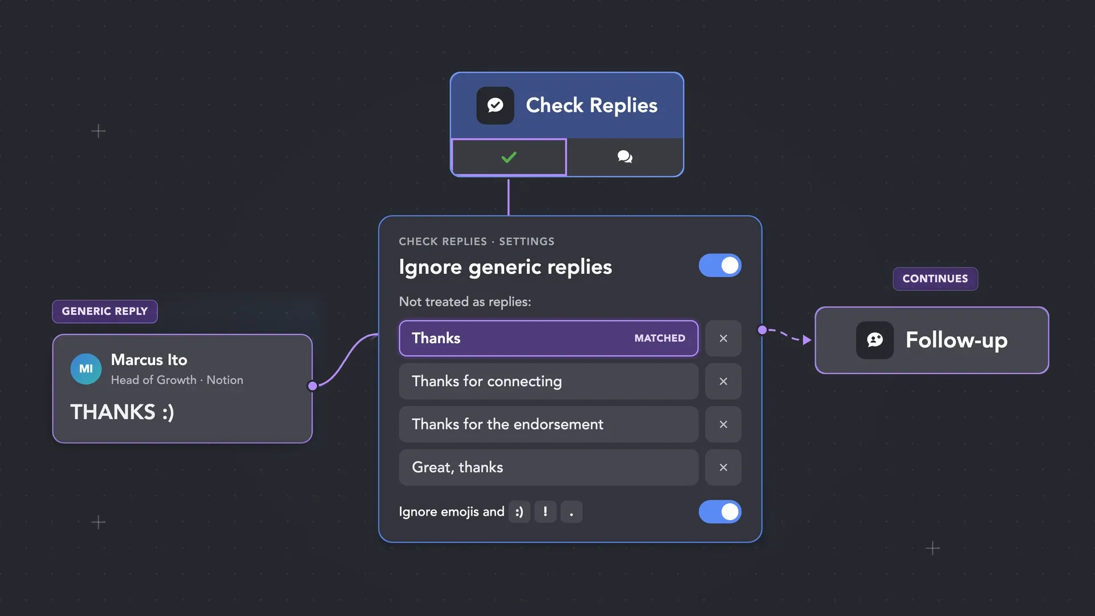This screenshot has height=616, width=1095.
Task: Click the Marcus Ito name
Action: 149,360
